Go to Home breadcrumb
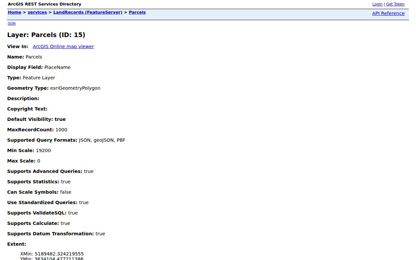Screen dimensions: 416x260 pos(14,12)
